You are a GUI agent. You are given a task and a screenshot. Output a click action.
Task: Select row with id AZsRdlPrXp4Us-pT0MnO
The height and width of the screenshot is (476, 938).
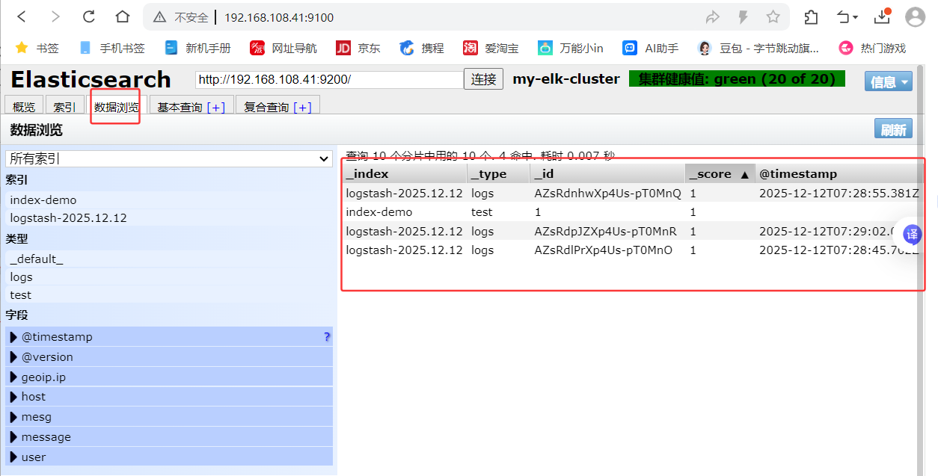630,250
